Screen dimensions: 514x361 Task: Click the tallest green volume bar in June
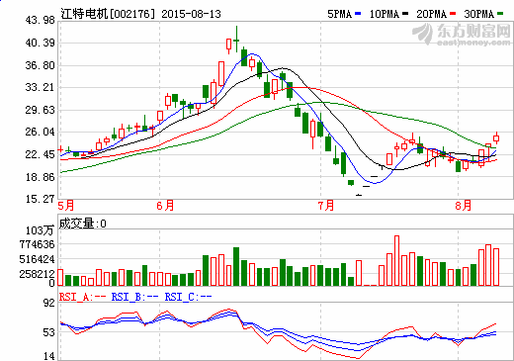[x=236, y=266]
